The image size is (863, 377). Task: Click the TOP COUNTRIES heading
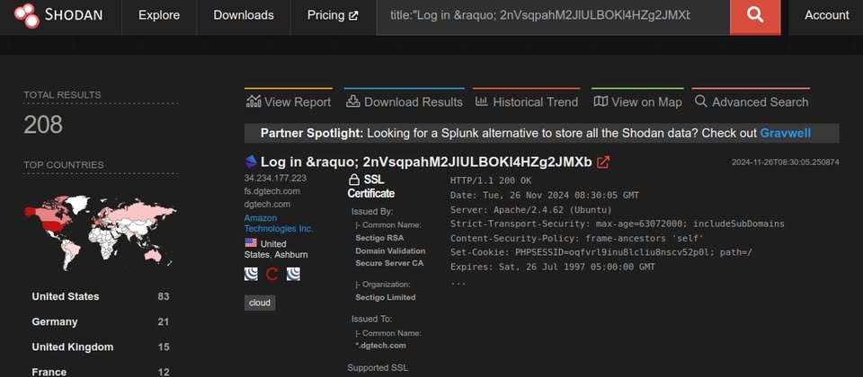[64, 165]
